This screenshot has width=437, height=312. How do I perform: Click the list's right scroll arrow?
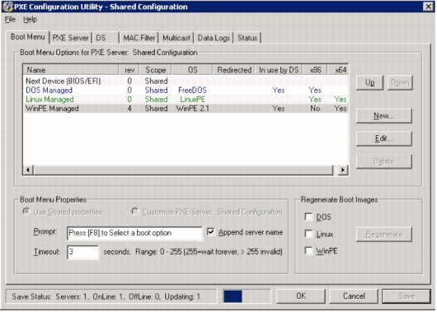point(343,170)
